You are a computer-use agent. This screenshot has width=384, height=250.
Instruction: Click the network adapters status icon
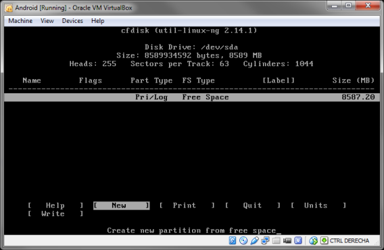click(265, 241)
